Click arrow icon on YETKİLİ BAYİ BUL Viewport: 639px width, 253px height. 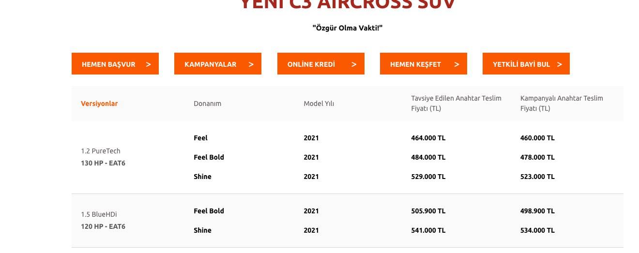560,64
